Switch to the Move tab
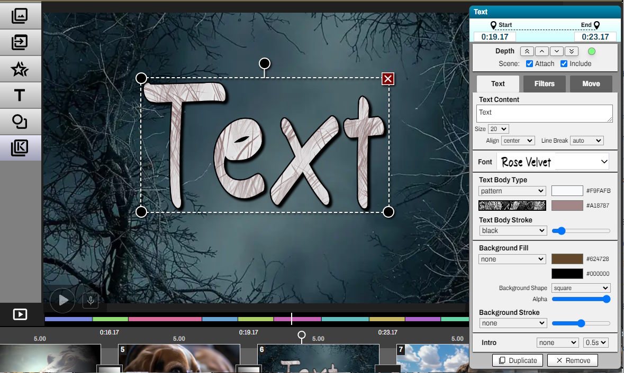This screenshot has height=373, width=624. pos(591,83)
